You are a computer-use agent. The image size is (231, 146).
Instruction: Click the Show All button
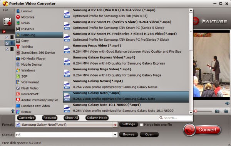72,118
